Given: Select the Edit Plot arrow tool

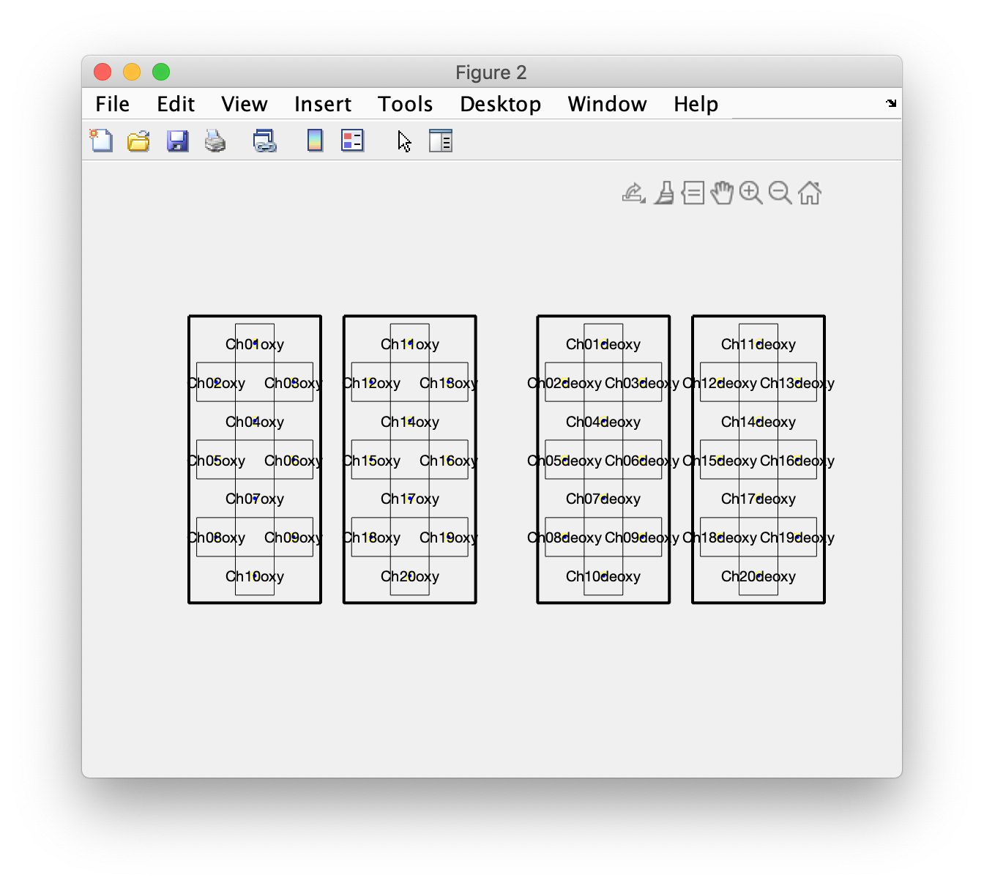Looking at the screenshot, I should click(404, 141).
